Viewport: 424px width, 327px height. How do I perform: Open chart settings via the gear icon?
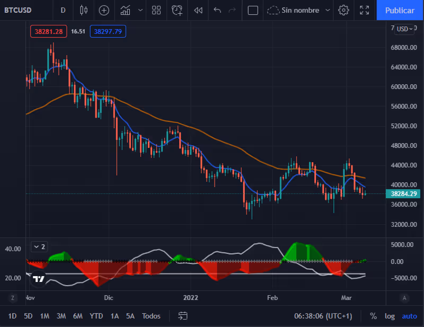tap(343, 10)
